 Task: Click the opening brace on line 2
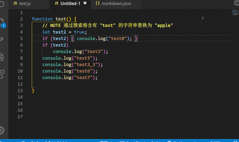[75, 19]
